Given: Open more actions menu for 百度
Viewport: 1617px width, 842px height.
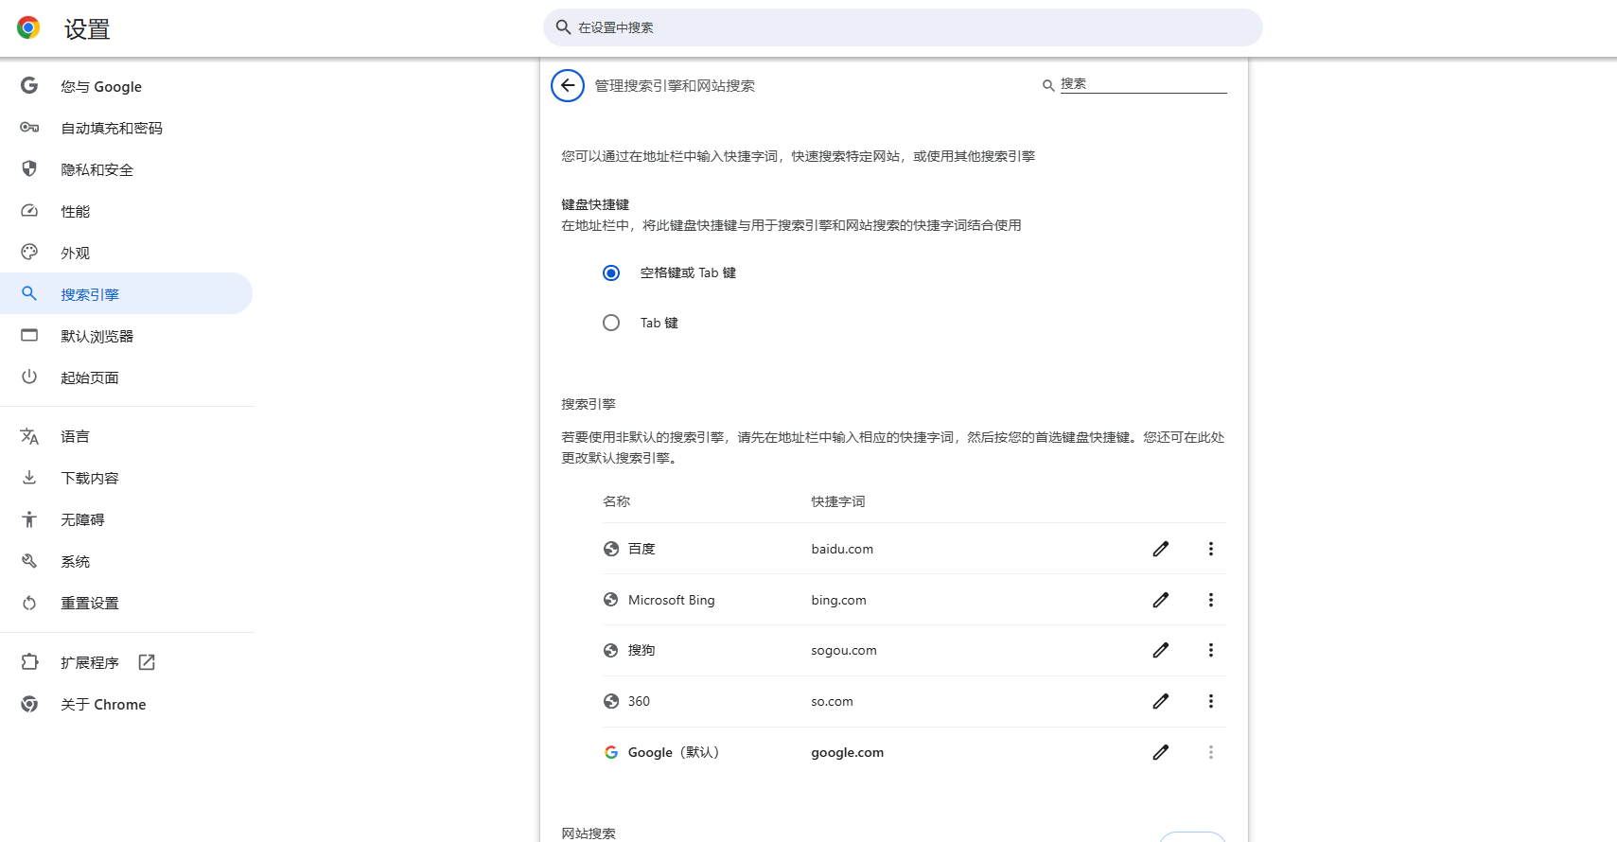Looking at the screenshot, I should [1210, 549].
